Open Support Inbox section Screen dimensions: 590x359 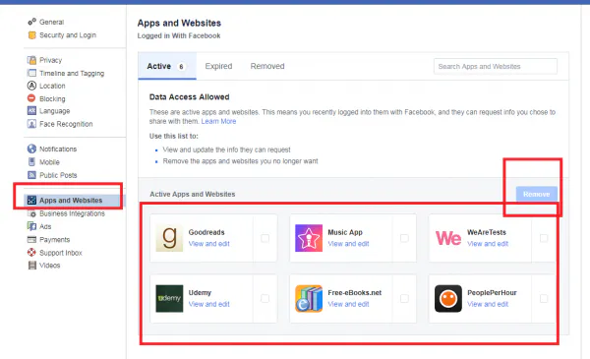click(x=61, y=253)
